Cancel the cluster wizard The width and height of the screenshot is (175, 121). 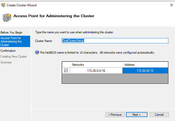tap(159, 115)
